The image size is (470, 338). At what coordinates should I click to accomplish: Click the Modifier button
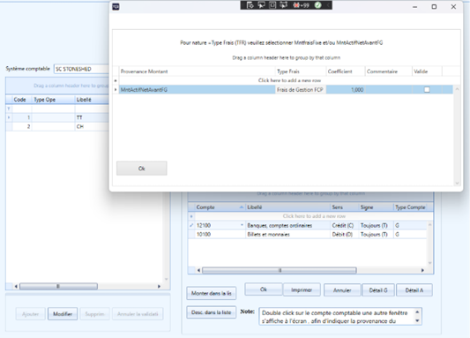(63, 313)
